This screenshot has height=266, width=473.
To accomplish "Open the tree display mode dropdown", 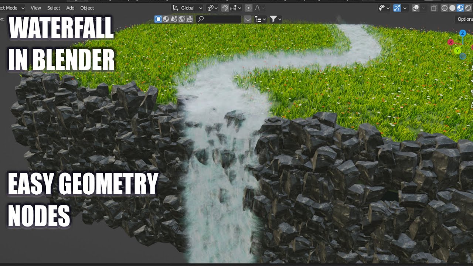I will [261, 19].
